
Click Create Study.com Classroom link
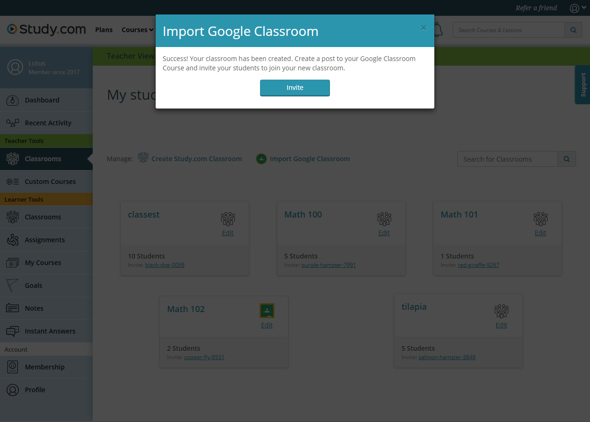(x=197, y=159)
